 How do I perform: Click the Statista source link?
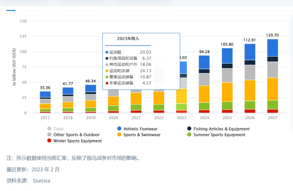41,181
